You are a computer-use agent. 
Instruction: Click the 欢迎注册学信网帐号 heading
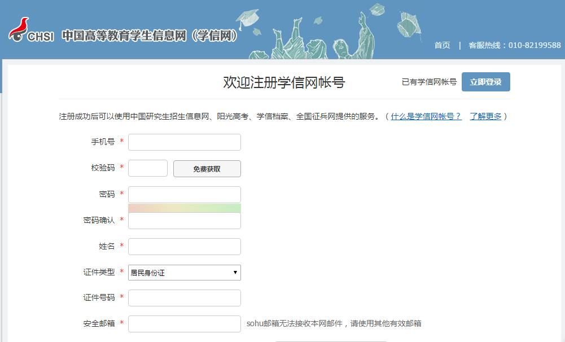tap(284, 82)
